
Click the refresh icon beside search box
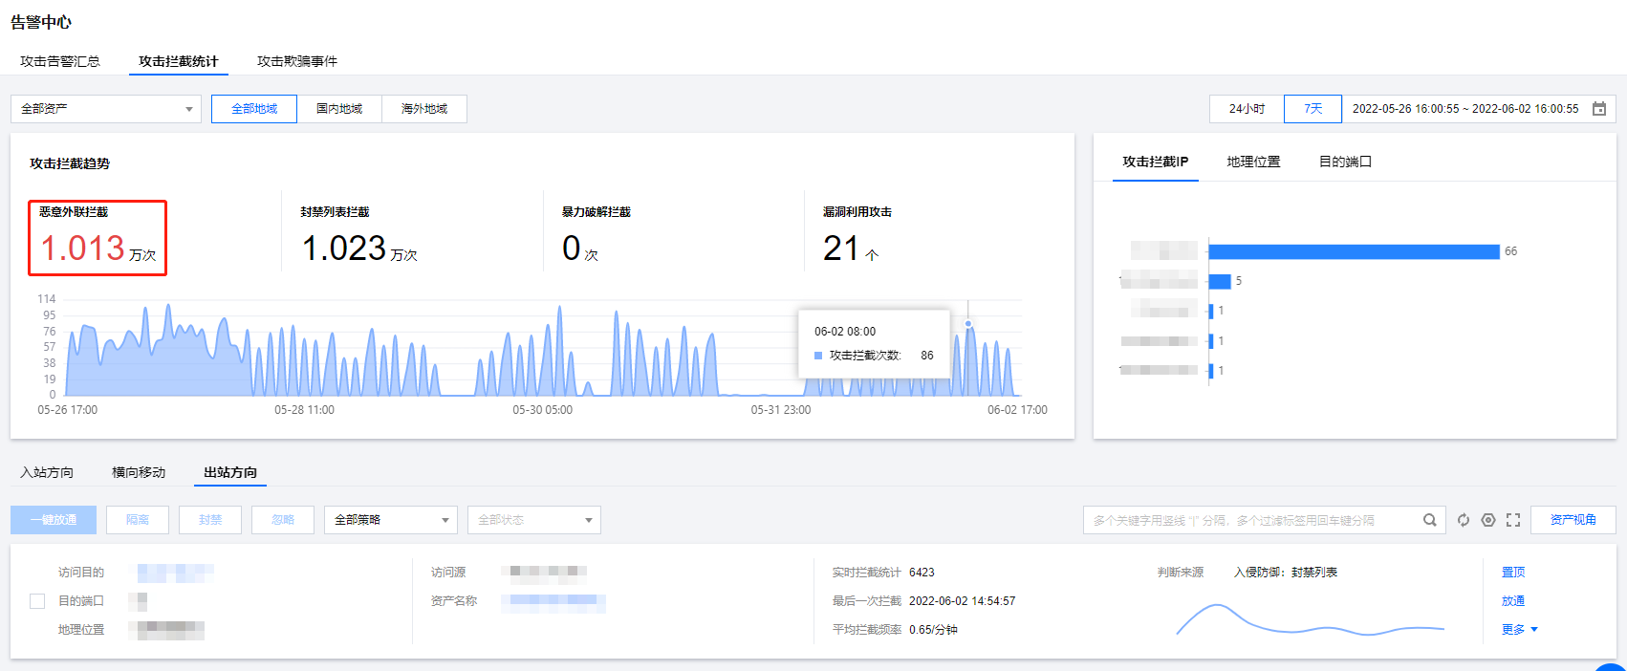(x=1463, y=520)
